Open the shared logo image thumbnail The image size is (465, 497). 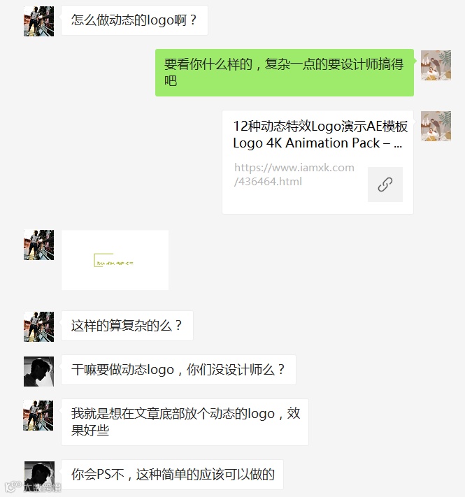pos(115,260)
